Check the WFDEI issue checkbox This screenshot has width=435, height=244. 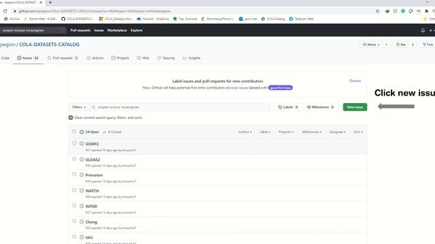[74, 205]
